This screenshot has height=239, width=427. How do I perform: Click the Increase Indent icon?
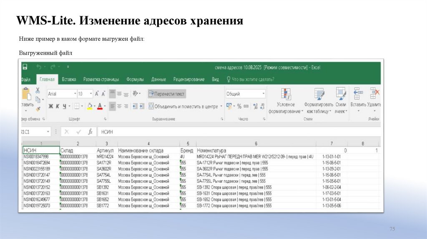[x=142, y=106]
